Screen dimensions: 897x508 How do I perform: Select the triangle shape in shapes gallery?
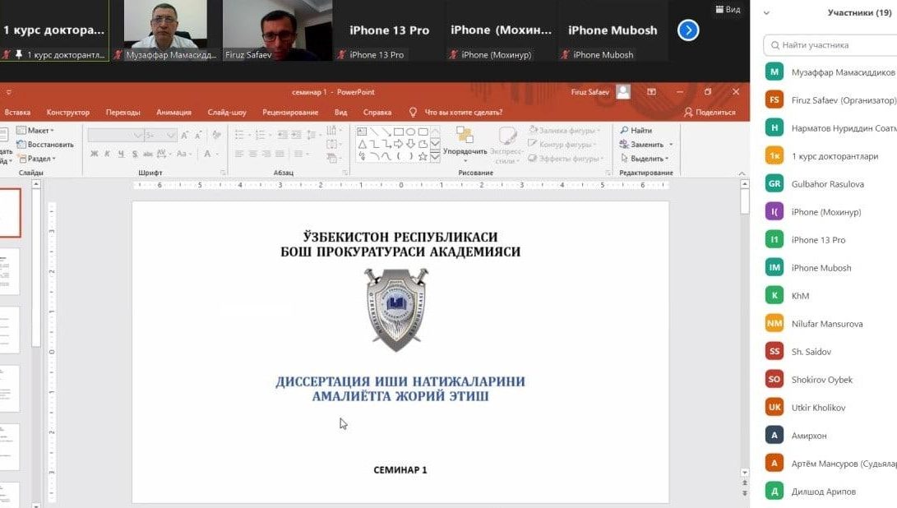click(362, 144)
